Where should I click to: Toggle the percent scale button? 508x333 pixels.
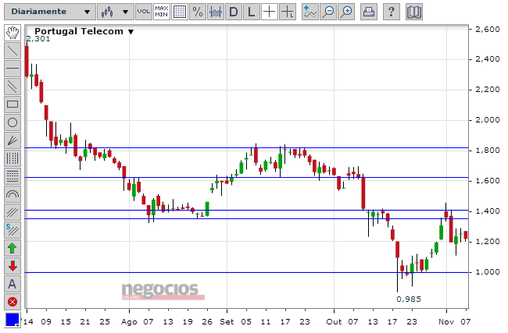[x=197, y=12]
